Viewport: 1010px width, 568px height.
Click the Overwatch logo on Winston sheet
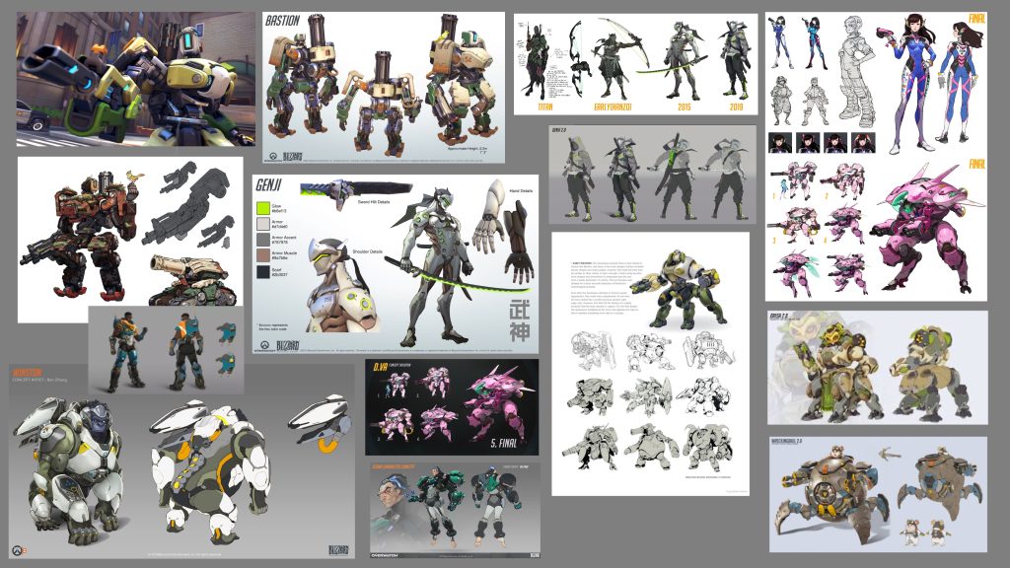[20, 550]
